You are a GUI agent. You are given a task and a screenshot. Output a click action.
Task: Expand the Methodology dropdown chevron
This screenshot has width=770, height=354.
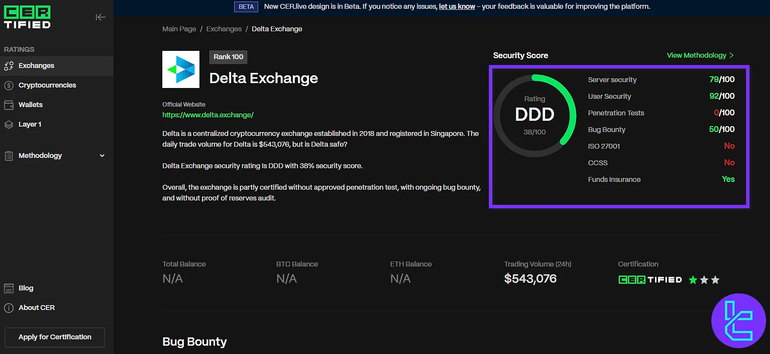(102, 156)
